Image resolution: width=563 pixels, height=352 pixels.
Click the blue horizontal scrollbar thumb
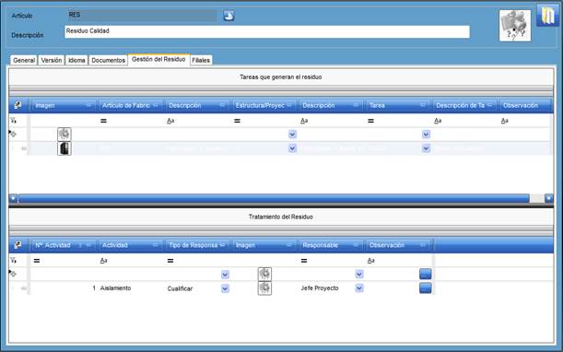coord(274,198)
